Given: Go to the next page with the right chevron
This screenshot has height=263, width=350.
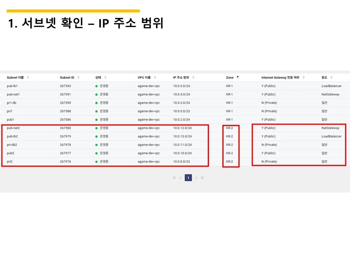Looking at the screenshot, I should click(196, 178).
